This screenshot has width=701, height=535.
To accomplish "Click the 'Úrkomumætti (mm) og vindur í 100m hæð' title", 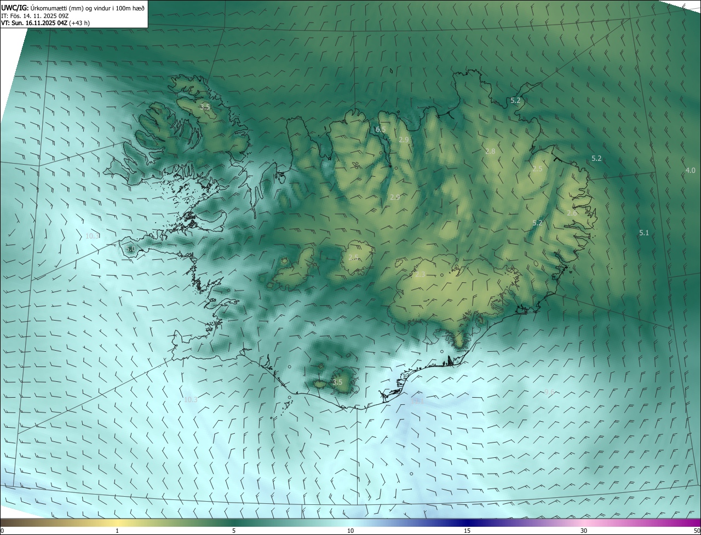I will point(87,8).
